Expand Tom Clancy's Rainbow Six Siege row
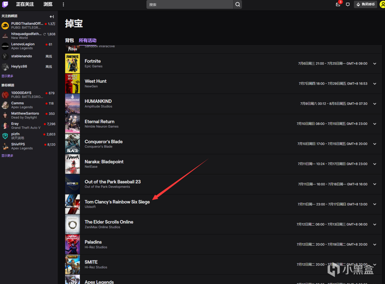The width and height of the screenshot is (385, 284). coord(375,204)
